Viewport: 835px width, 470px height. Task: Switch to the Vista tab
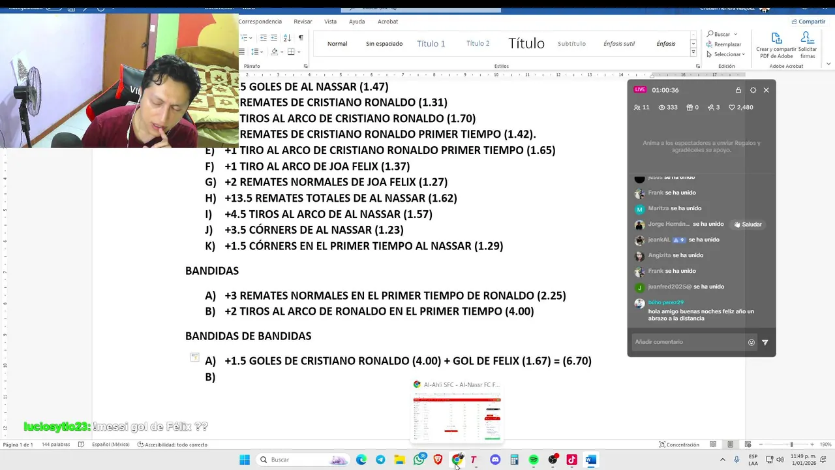(331, 22)
